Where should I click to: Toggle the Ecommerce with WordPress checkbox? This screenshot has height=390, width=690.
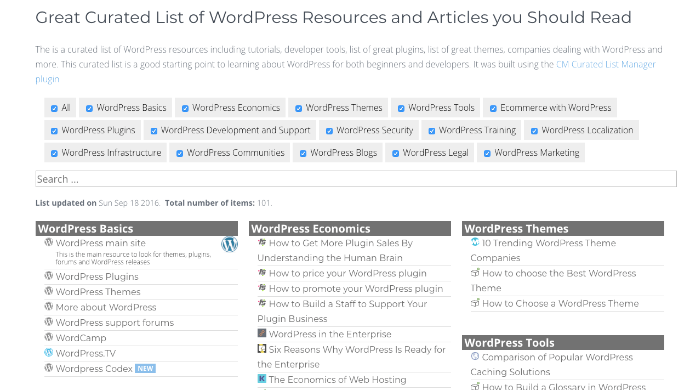click(x=493, y=108)
